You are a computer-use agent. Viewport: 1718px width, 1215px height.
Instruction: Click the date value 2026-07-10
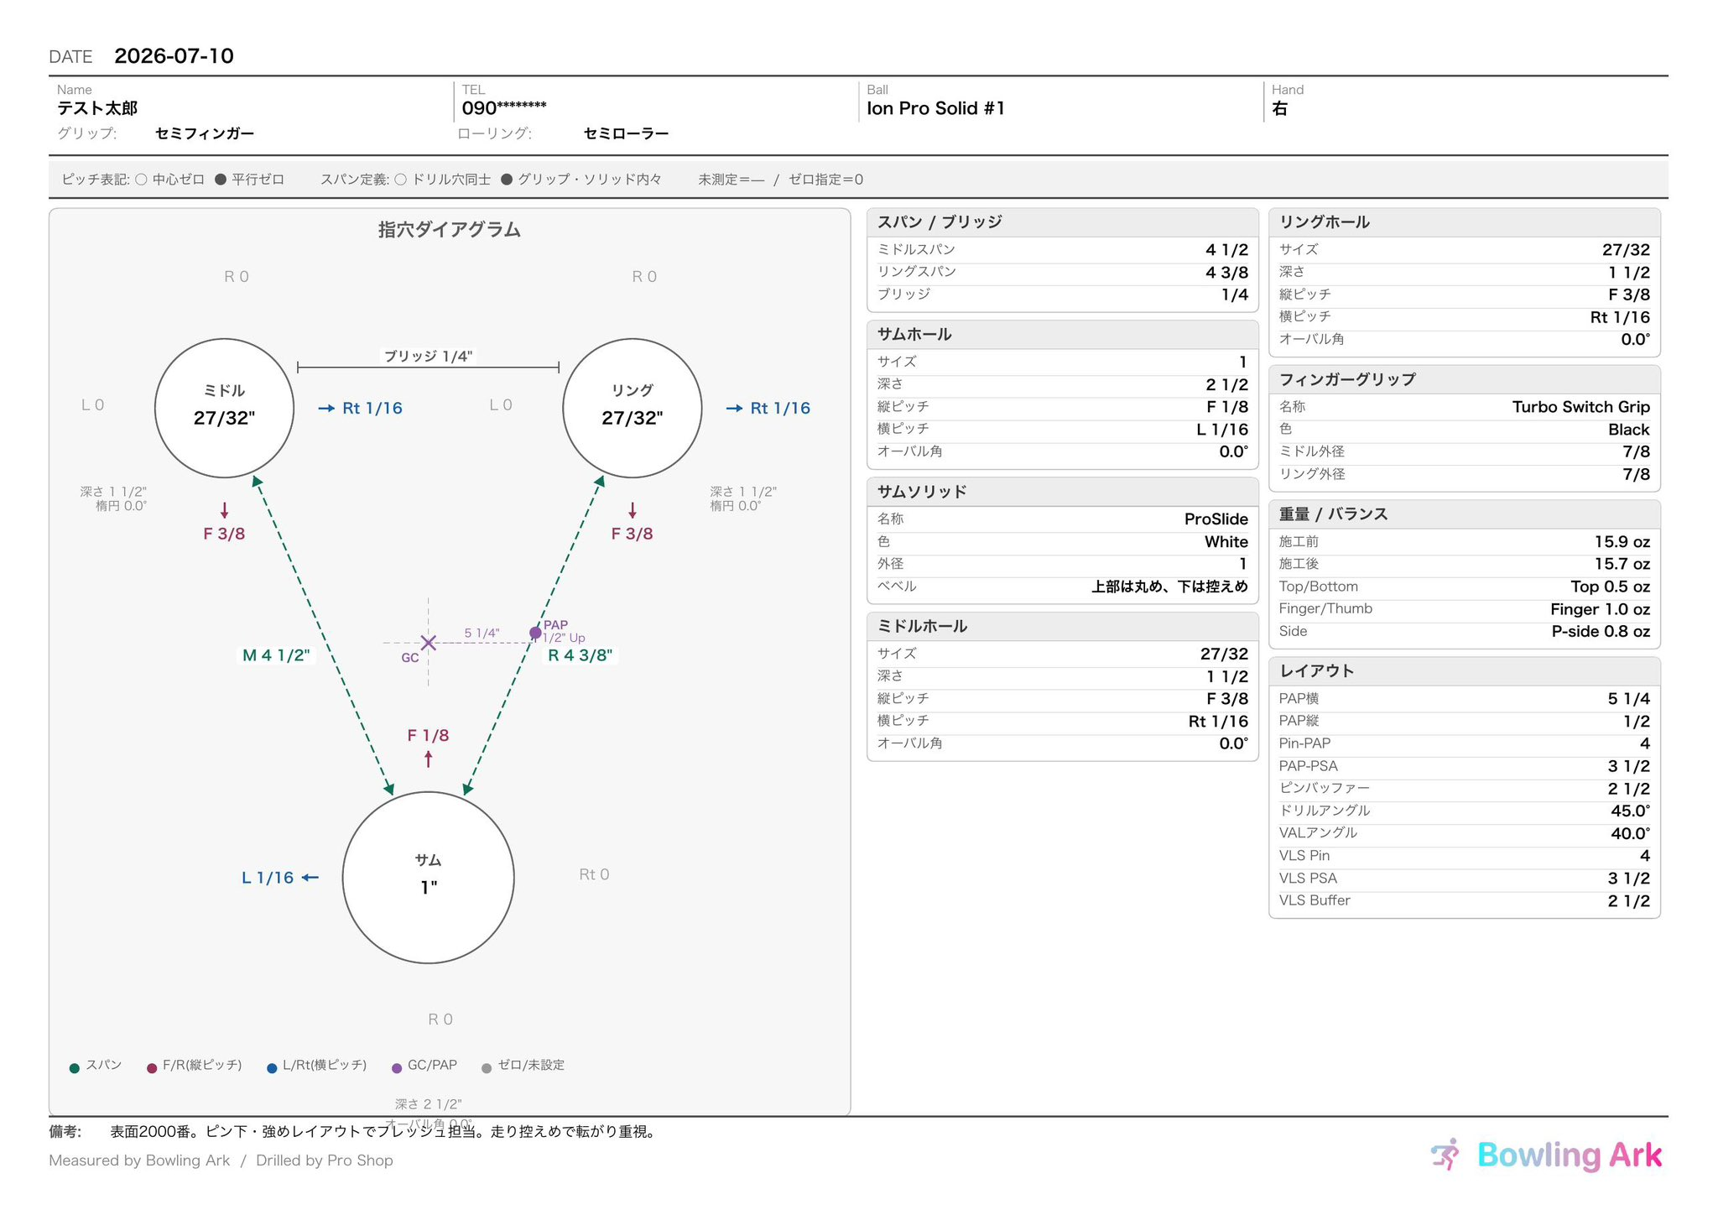174,56
